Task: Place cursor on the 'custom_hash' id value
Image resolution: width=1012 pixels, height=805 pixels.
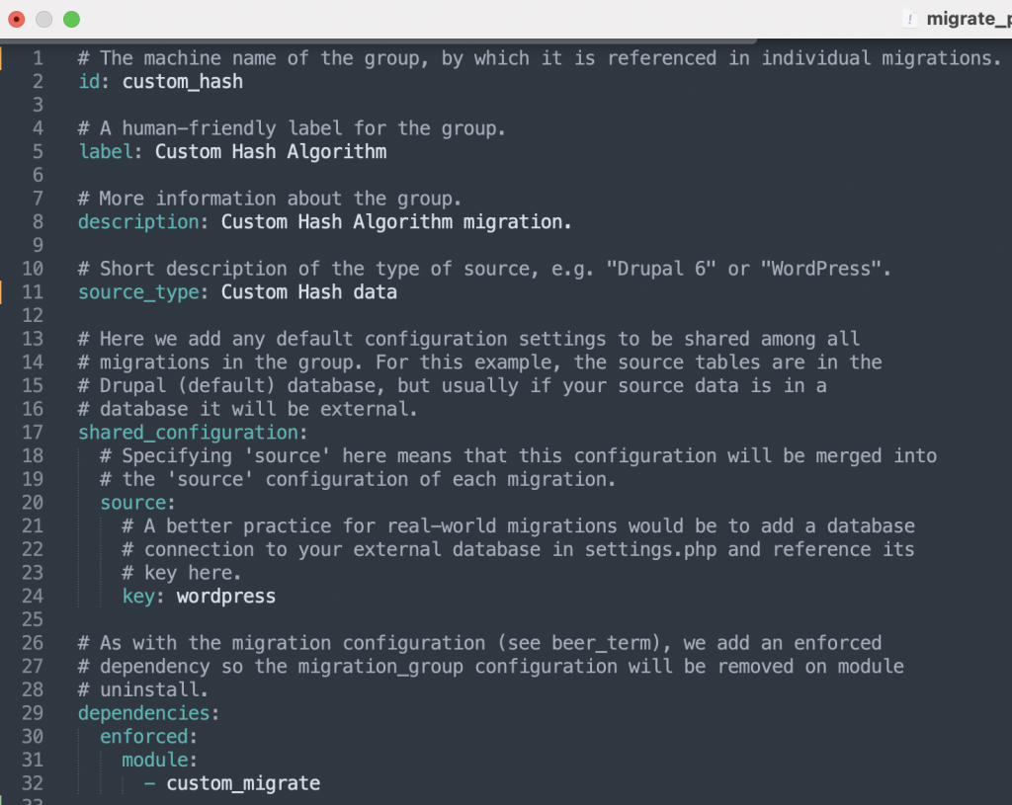Action: point(183,82)
